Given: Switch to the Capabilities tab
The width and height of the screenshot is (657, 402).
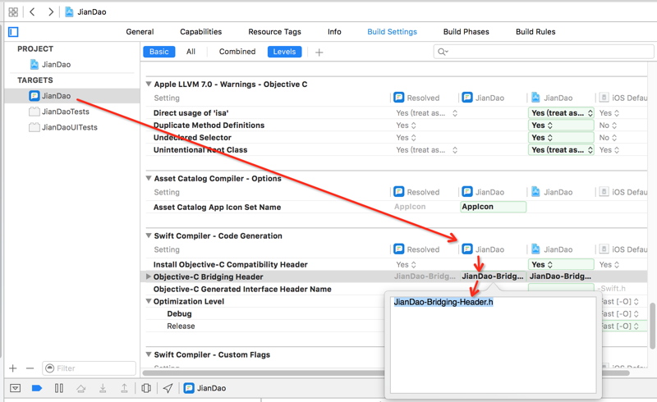Looking at the screenshot, I should [201, 32].
